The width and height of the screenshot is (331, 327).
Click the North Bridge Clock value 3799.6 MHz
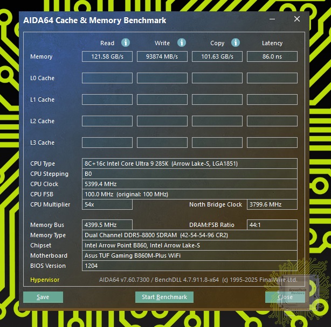coord(272,204)
